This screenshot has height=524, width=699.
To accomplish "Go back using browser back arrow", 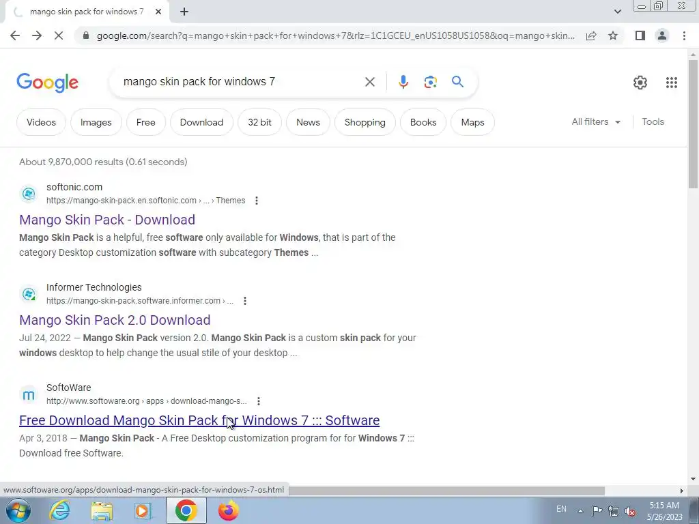I will click(15, 35).
